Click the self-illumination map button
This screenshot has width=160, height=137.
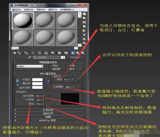tap(78, 79)
